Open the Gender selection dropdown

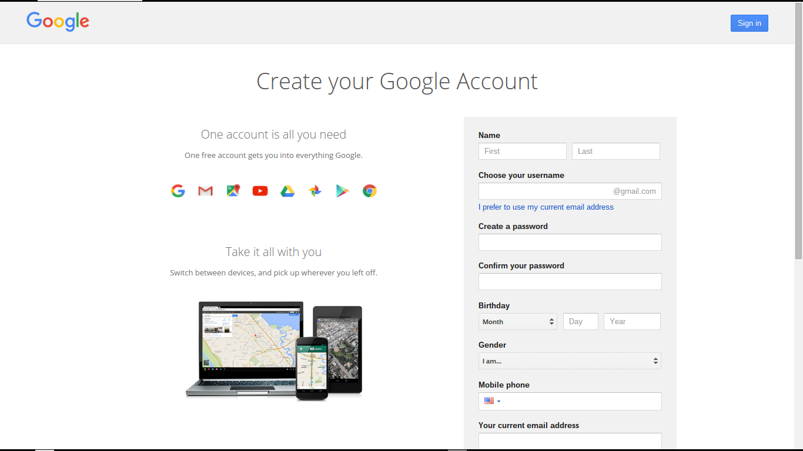click(569, 361)
